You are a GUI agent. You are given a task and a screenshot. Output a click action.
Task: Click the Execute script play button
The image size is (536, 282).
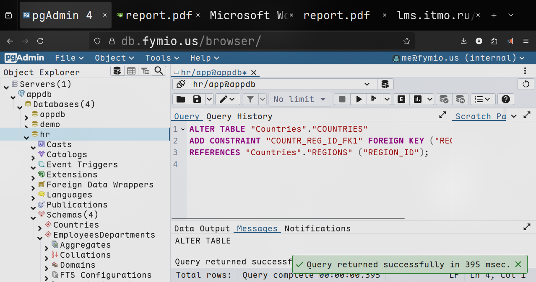pyautogui.click(x=359, y=99)
